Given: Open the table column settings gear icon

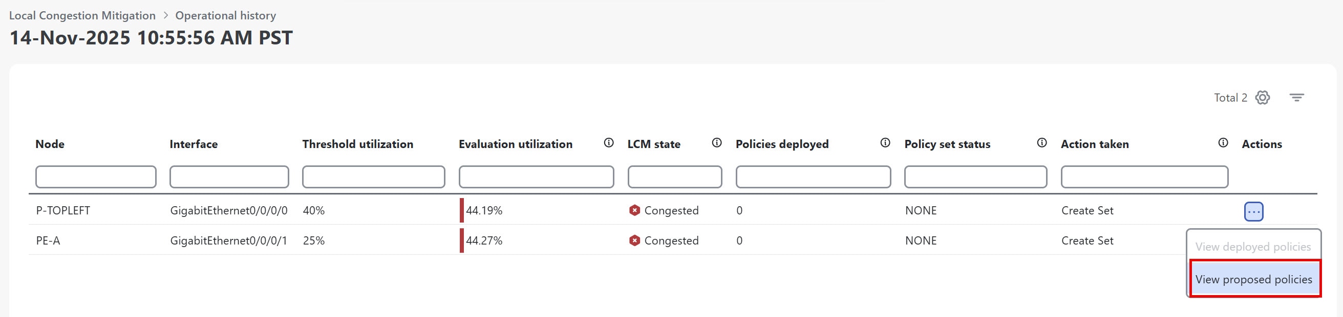Looking at the screenshot, I should 1262,97.
